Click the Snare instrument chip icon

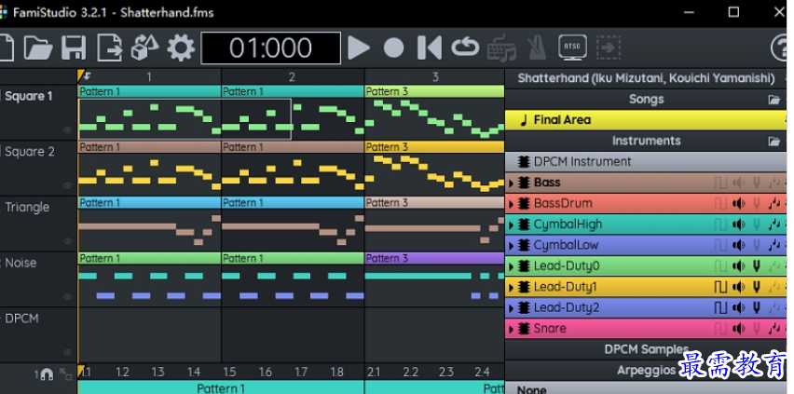click(x=524, y=329)
